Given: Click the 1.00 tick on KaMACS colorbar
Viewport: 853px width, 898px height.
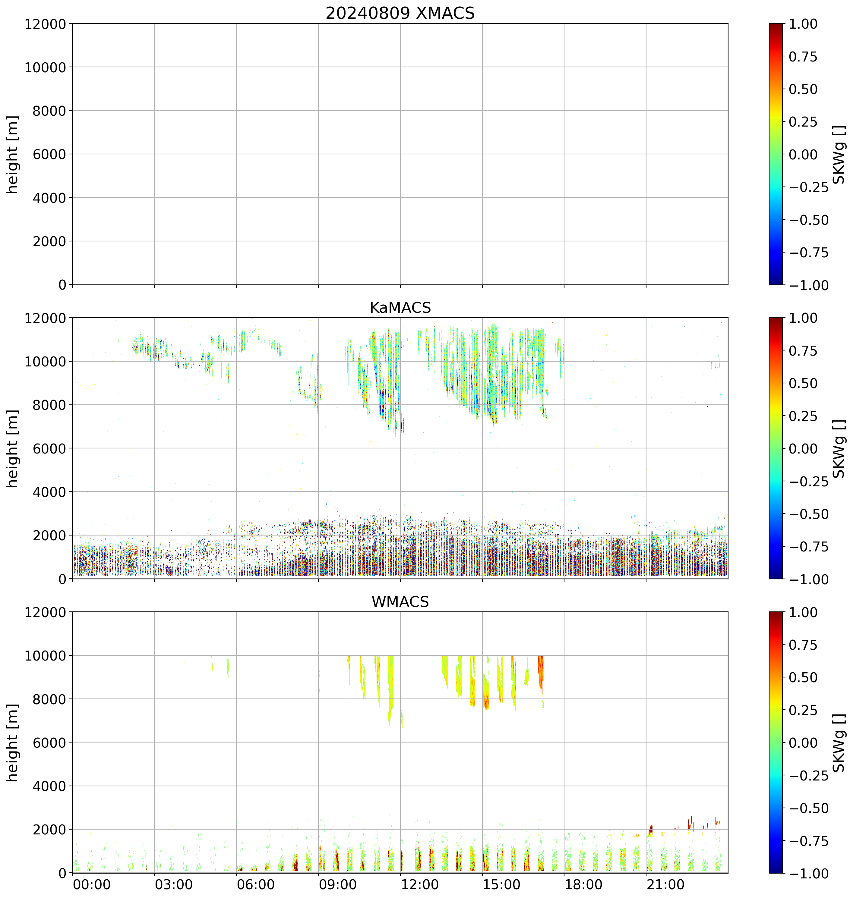Looking at the screenshot, I should click(x=809, y=318).
